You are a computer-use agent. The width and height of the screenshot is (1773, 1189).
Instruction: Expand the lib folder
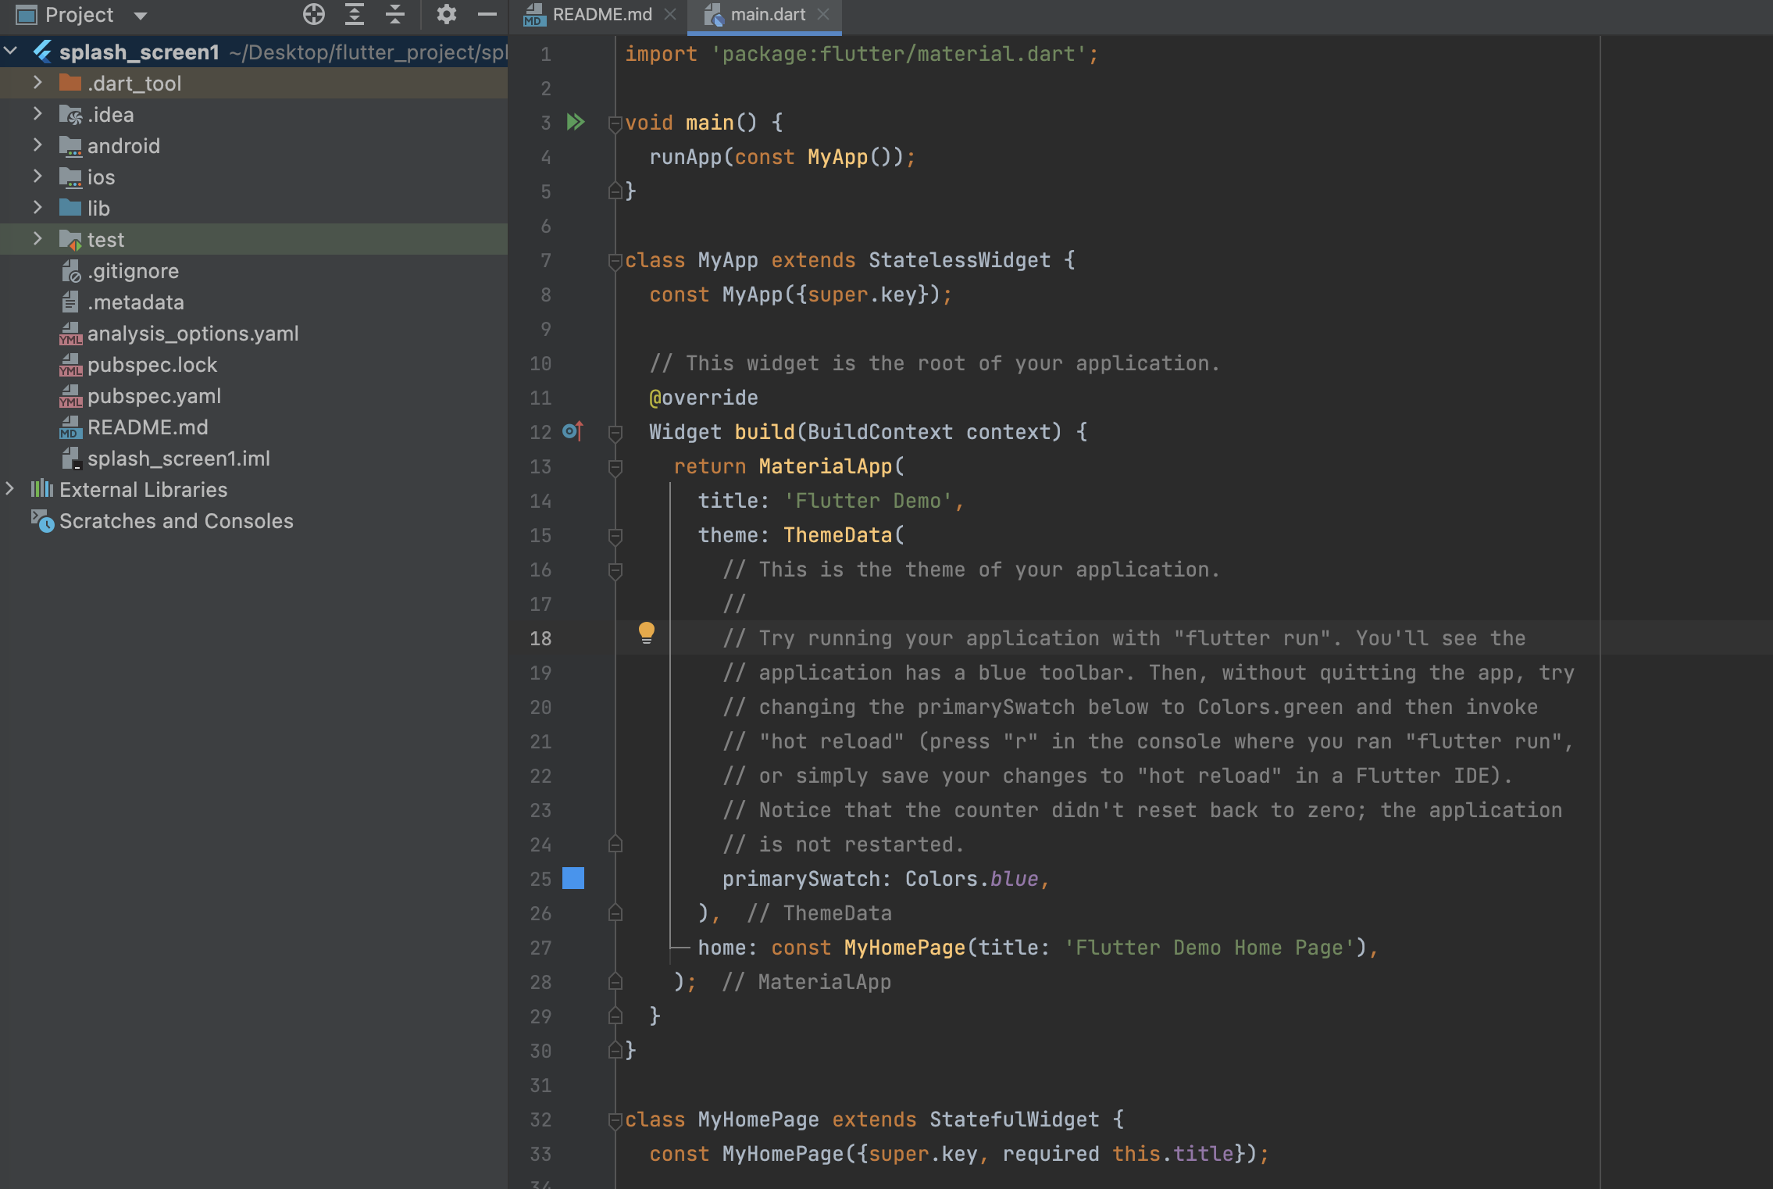37,207
